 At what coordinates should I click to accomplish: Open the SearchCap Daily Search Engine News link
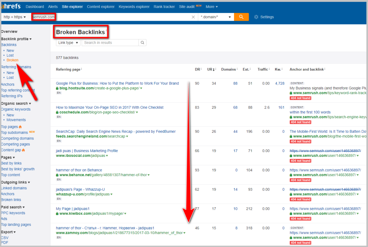coord(116,131)
